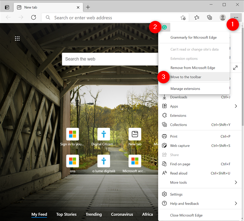Click the Find on page icon
244x221 pixels.
click(164, 164)
